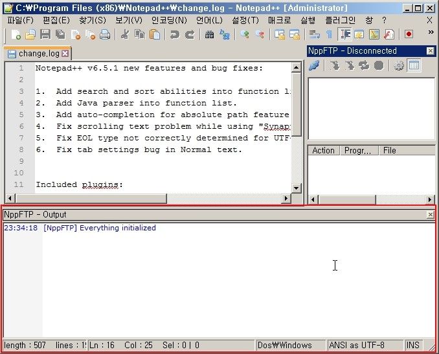Click the editor vertical scrollbar up arrow
439x354 pixels.
pos(296,67)
